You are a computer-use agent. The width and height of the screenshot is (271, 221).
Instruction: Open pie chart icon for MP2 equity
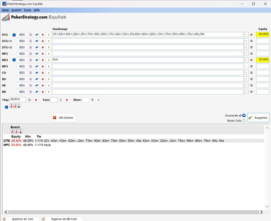pos(251,60)
